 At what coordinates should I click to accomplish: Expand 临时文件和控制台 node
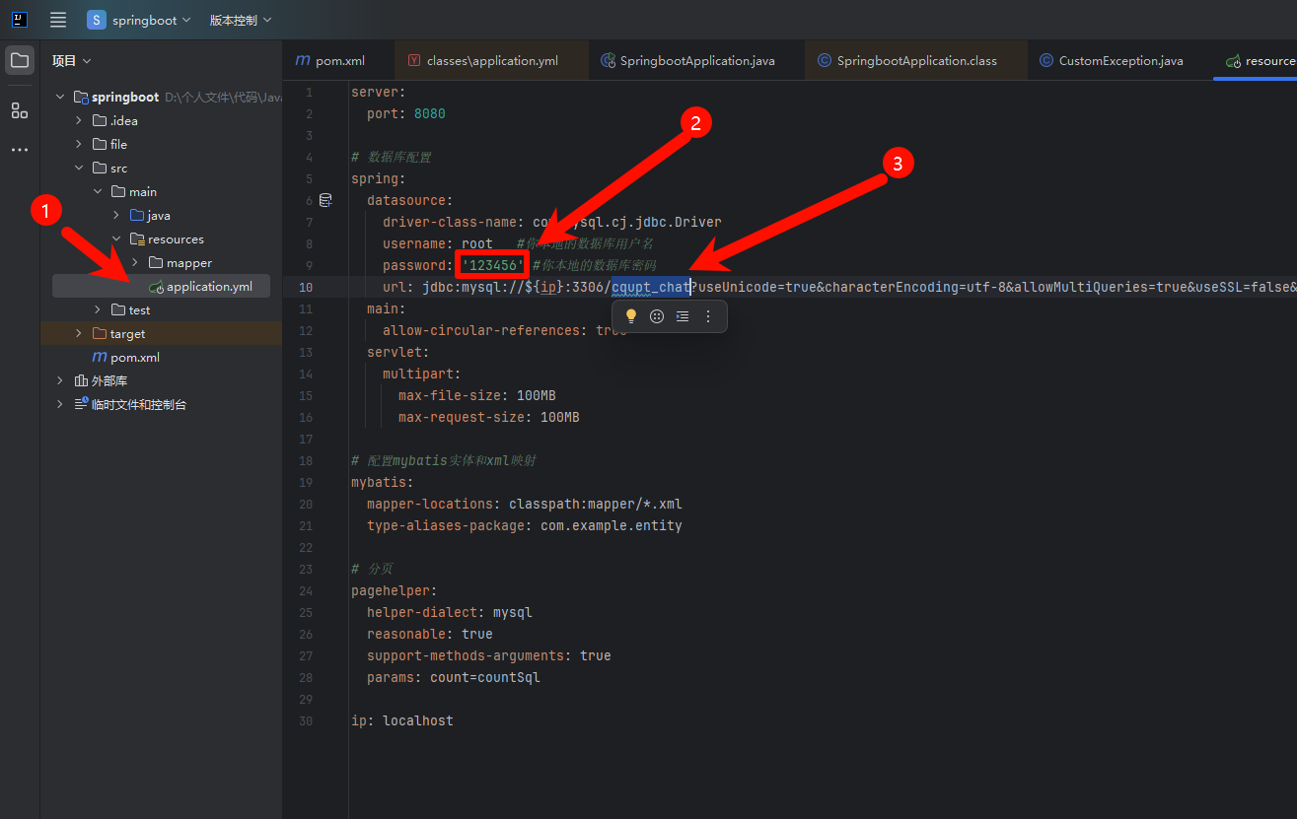(x=60, y=404)
